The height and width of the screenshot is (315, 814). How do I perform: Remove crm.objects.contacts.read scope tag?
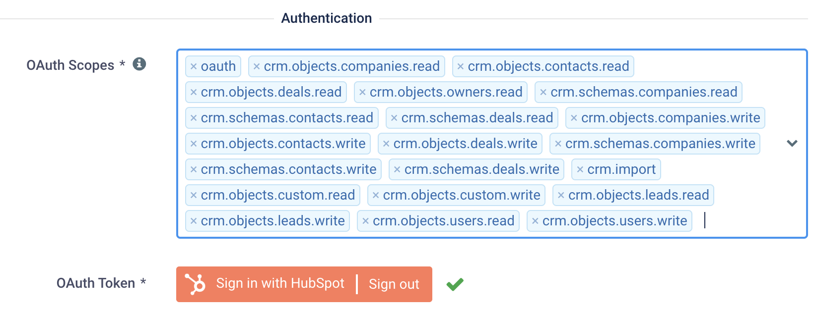[461, 66]
